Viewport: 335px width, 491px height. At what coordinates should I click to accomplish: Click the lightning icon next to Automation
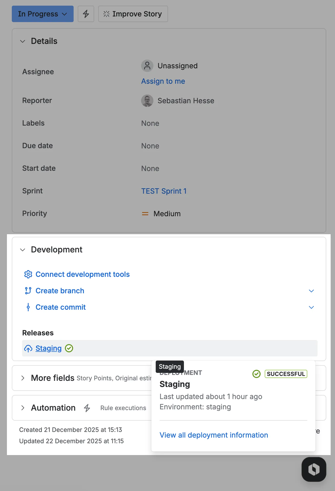[x=87, y=408]
